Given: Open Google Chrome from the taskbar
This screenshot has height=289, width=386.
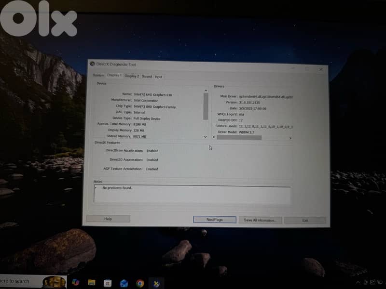Looking at the screenshot, I should (140, 282).
